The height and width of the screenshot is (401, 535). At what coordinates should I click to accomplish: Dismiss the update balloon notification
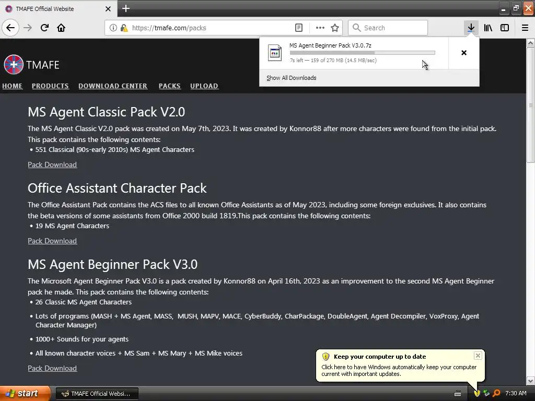pyautogui.click(x=478, y=356)
